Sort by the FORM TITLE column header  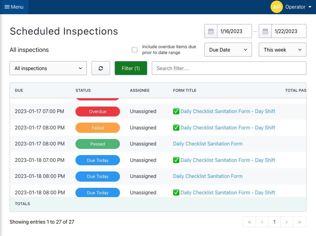click(x=185, y=91)
